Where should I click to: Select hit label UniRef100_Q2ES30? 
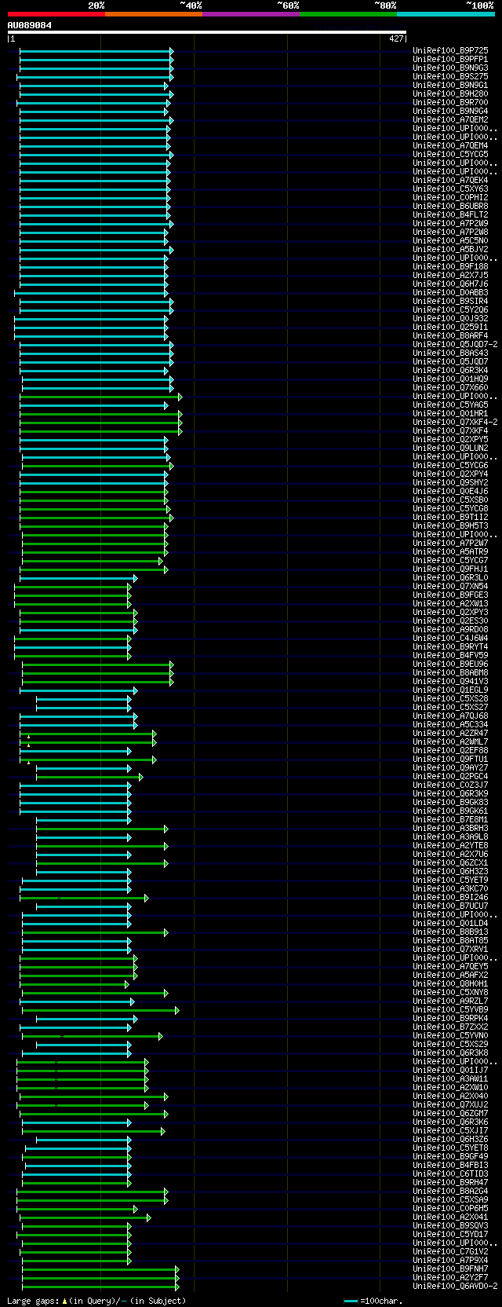450,621
